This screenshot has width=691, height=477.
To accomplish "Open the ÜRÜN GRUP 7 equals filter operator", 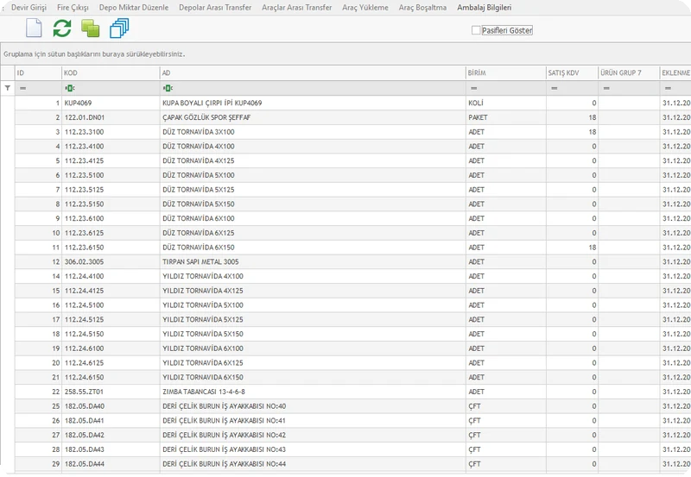I will (606, 88).
